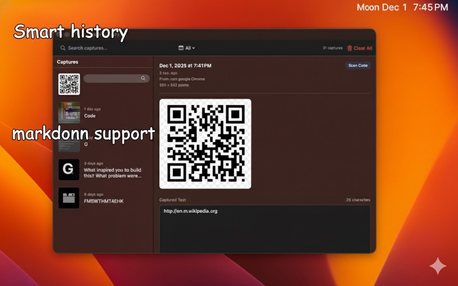The image size is (458, 286).
Task: Click the 'From: com.google.Chrome' source text
Action: click(182, 79)
